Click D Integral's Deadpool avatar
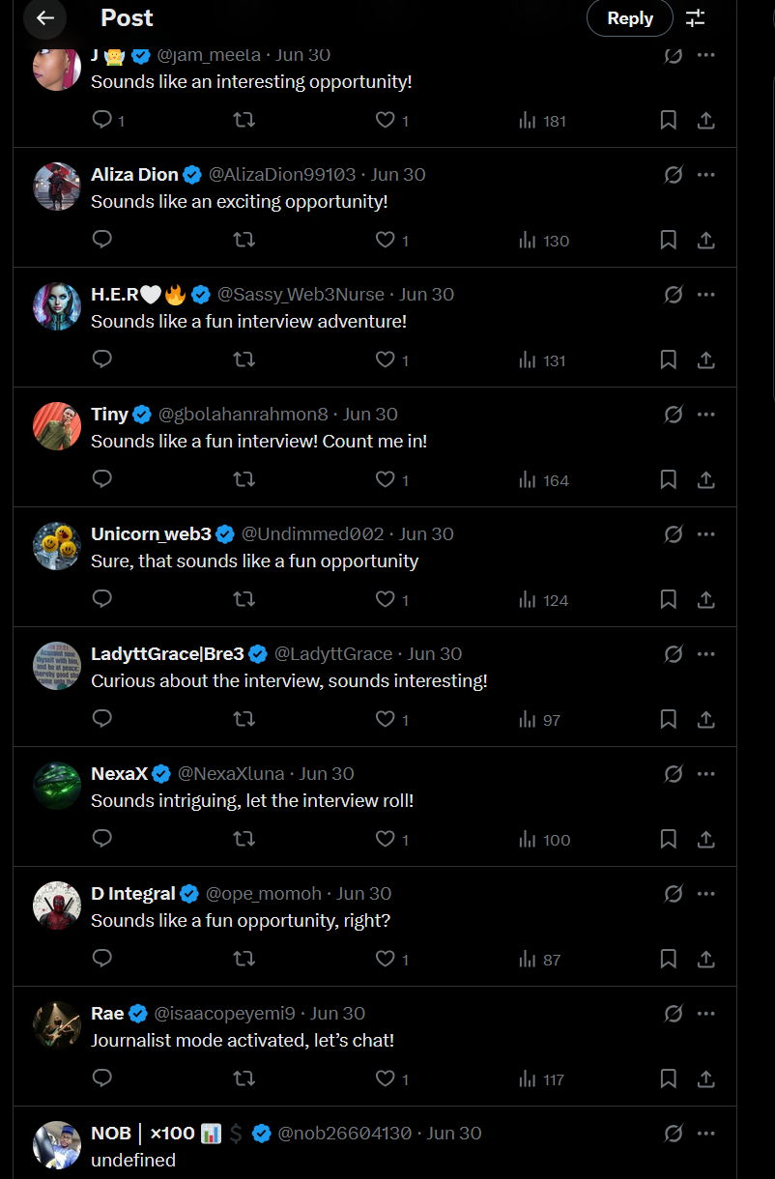This screenshot has width=775, height=1179. pyautogui.click(x=57, y=906)
